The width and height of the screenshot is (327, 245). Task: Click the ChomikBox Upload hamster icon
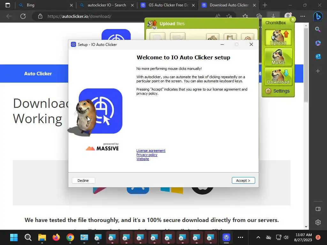click(278, 38)
